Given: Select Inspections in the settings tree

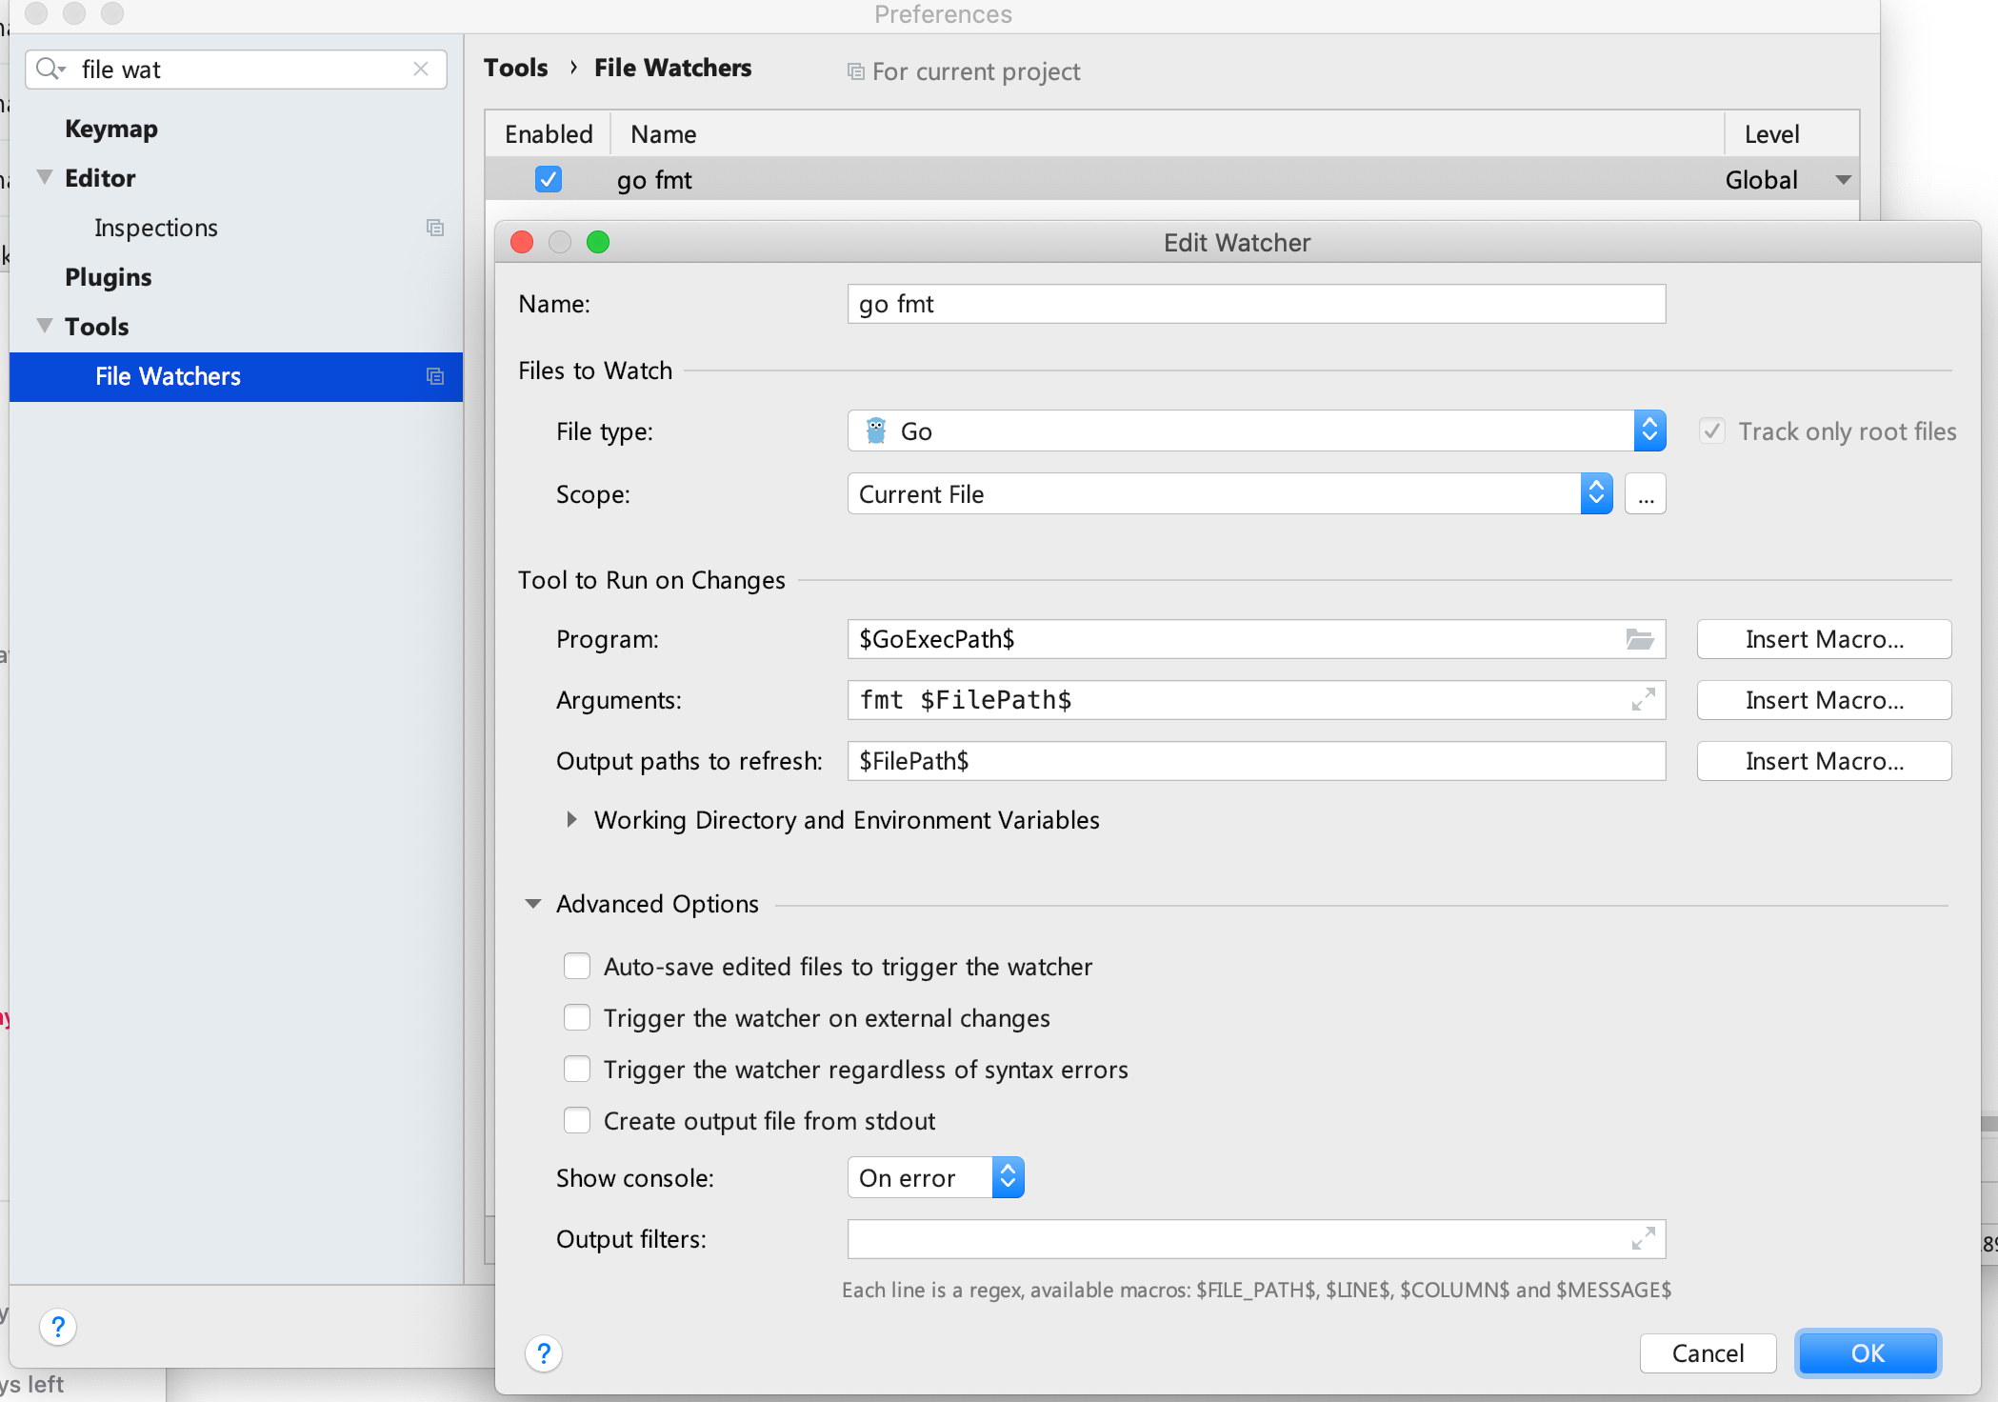Looking at the screenshot, I should coord(156,228).
